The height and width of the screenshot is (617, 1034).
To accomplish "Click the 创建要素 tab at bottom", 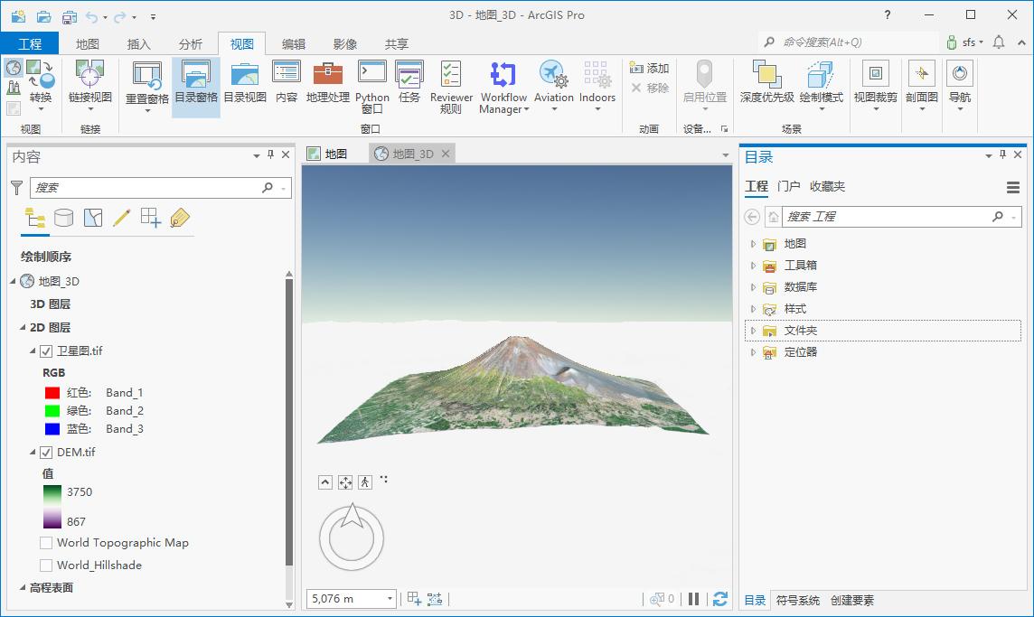I will 852,600.
